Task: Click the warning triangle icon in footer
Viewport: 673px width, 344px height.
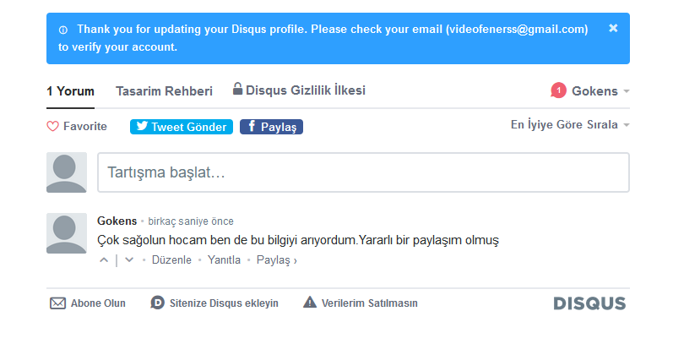Action: click(310, 302)
